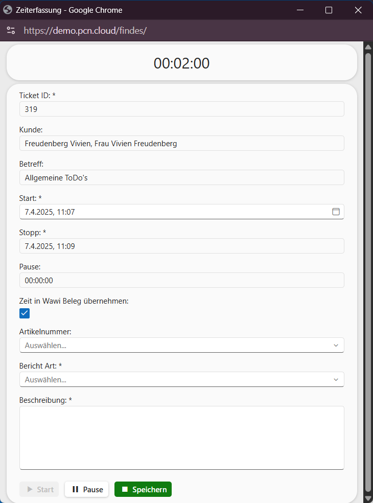
Task: Click into the Beschreibung text area
Action: pyautogui.click(x=181, y=437)
